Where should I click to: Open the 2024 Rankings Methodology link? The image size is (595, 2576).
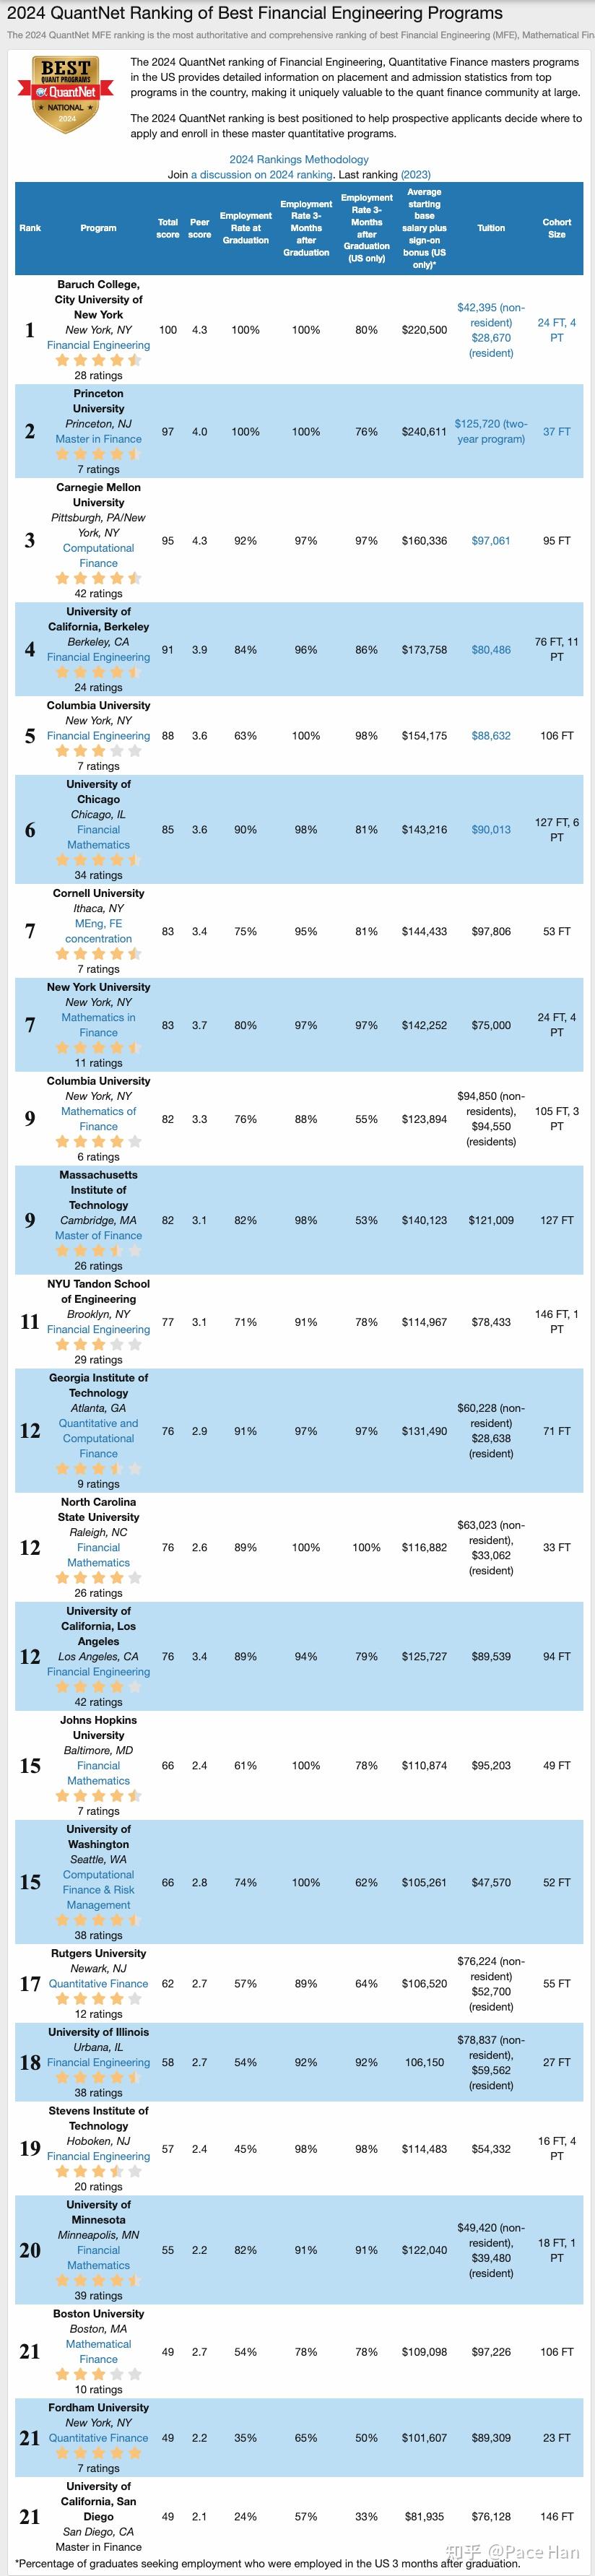[x=299, y=159]
